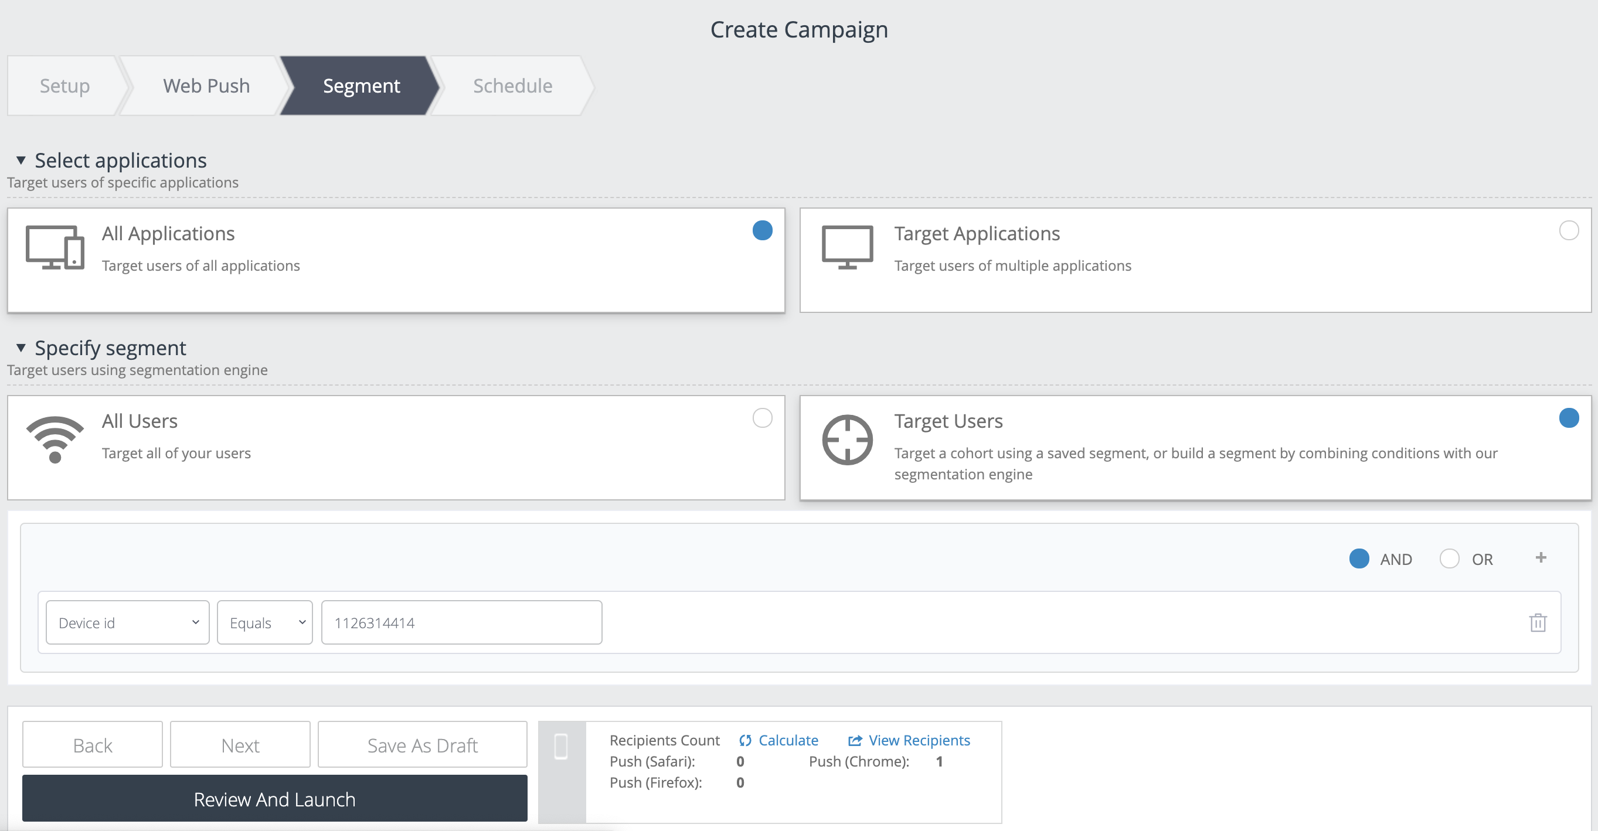Click the trash icon to delete condition

1537,622
